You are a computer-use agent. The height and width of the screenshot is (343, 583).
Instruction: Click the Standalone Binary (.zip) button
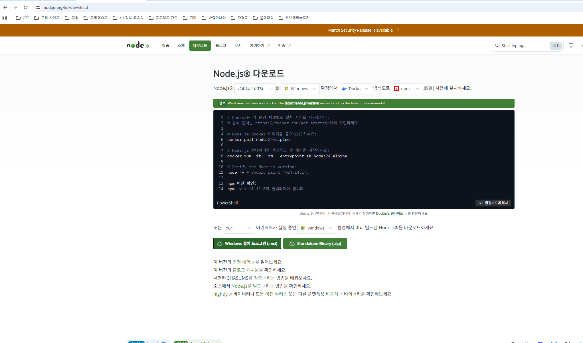click(315, 243)
